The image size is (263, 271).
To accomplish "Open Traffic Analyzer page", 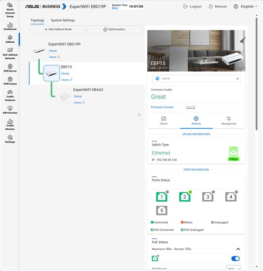I will (10, 95).
